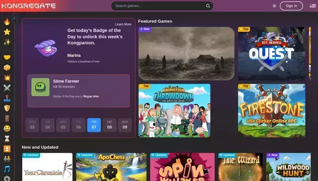Open the music note sidebar icon
Viewport: 318px width, 181px height.
7,169
